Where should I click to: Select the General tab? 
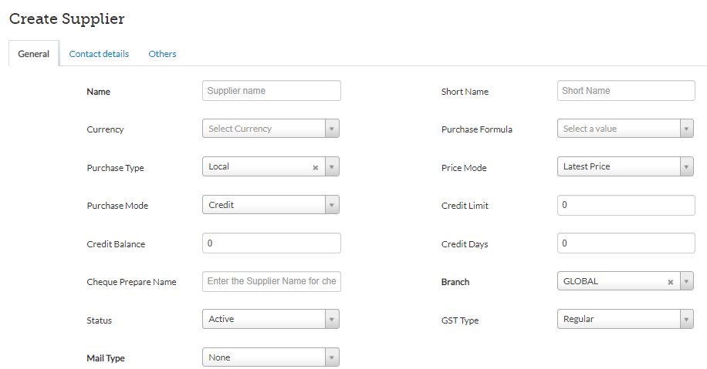click(x=33, y=54)
